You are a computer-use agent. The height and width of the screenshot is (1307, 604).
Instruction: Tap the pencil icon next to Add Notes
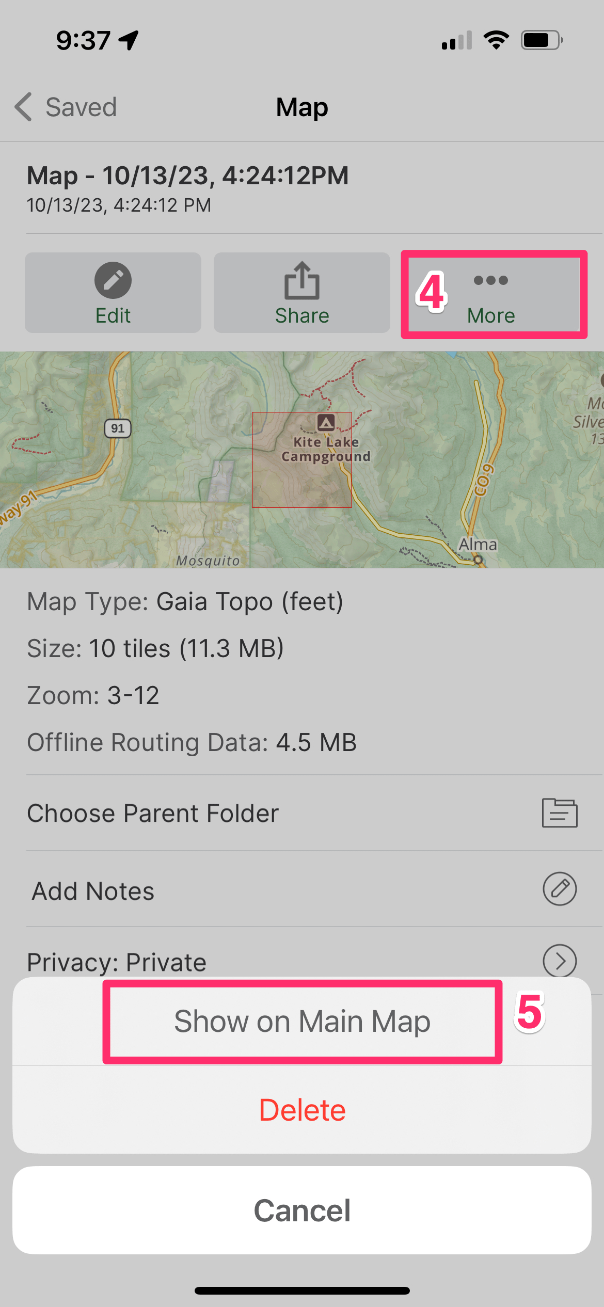click(x=559, y=889)
